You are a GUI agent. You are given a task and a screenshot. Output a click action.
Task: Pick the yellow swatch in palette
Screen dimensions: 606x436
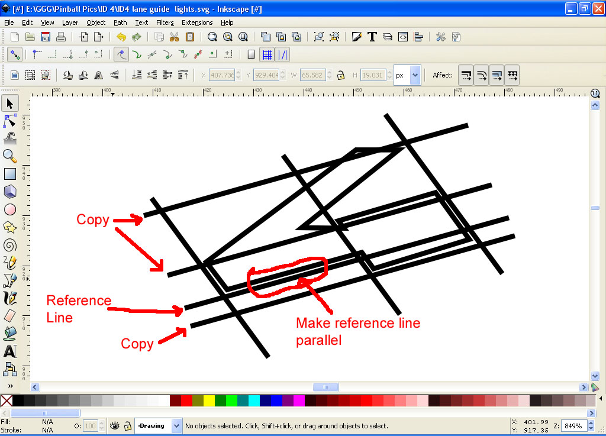[209, 401]
